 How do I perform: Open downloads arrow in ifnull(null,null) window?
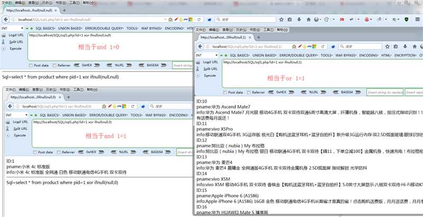[x=299, y=20]
